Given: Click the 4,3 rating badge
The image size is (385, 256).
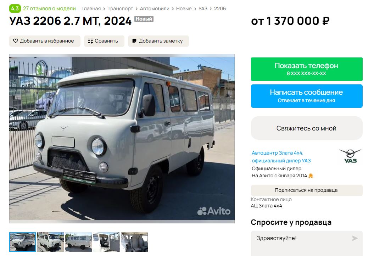Looking at the screenshot, I should 15,9.
